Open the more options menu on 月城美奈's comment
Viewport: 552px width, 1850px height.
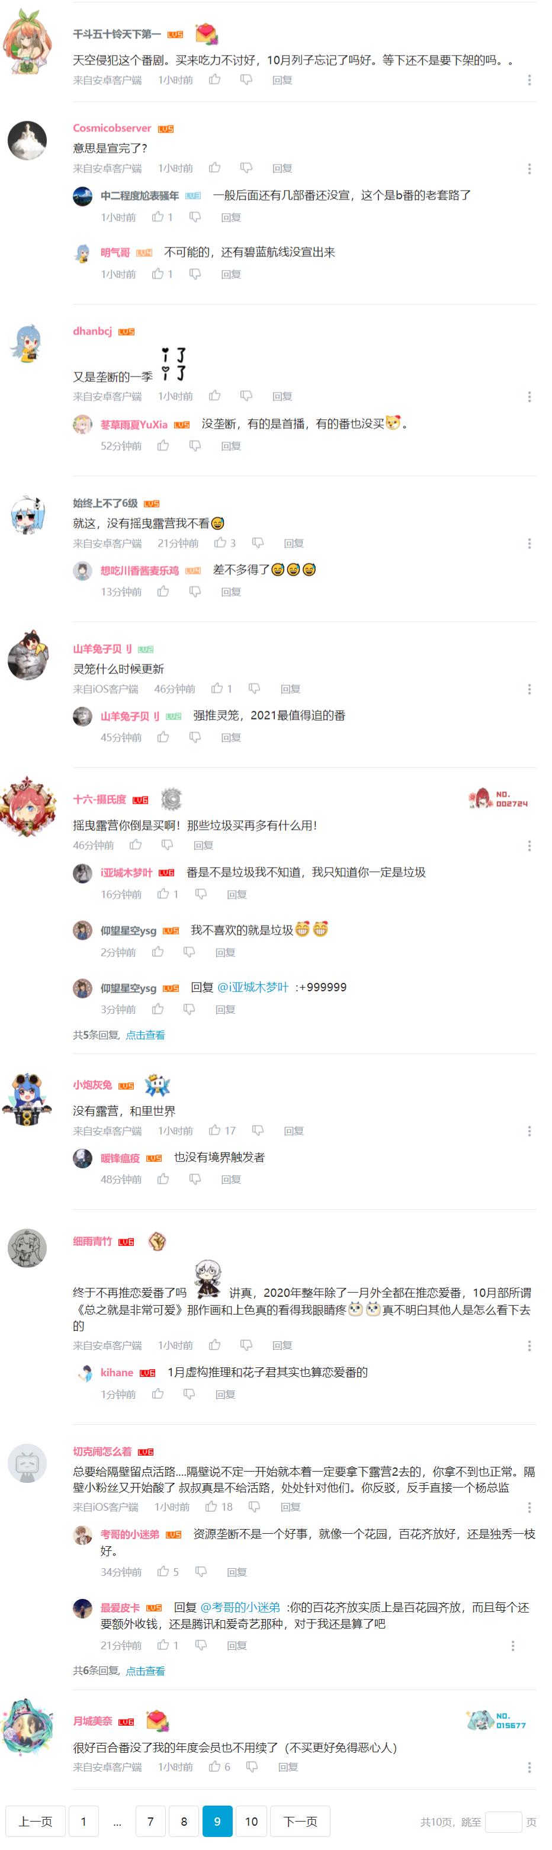[529, 1768]
